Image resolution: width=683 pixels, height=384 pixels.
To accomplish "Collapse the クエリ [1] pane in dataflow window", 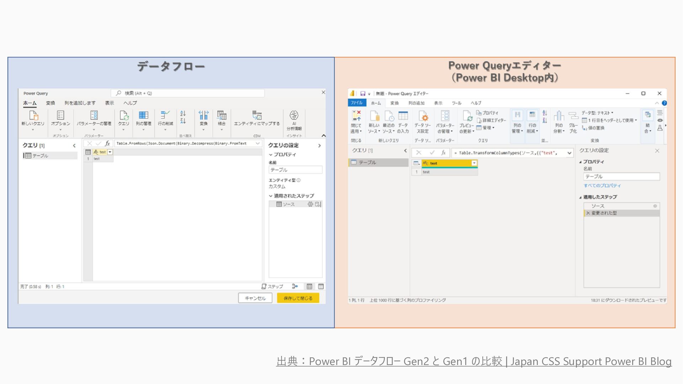I will coord(74,145).
